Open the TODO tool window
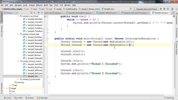178x100 pixels. pos(18,98)
